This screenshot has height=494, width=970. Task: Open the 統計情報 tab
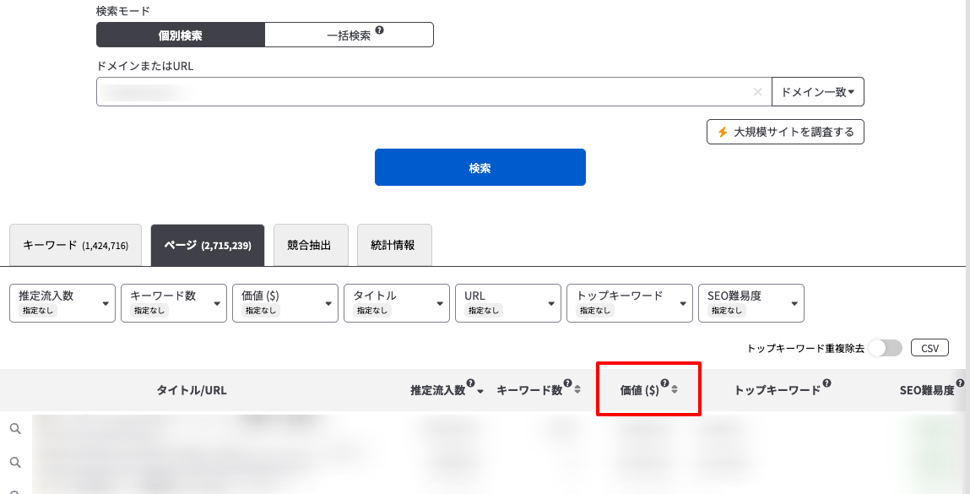click(393, 245)
